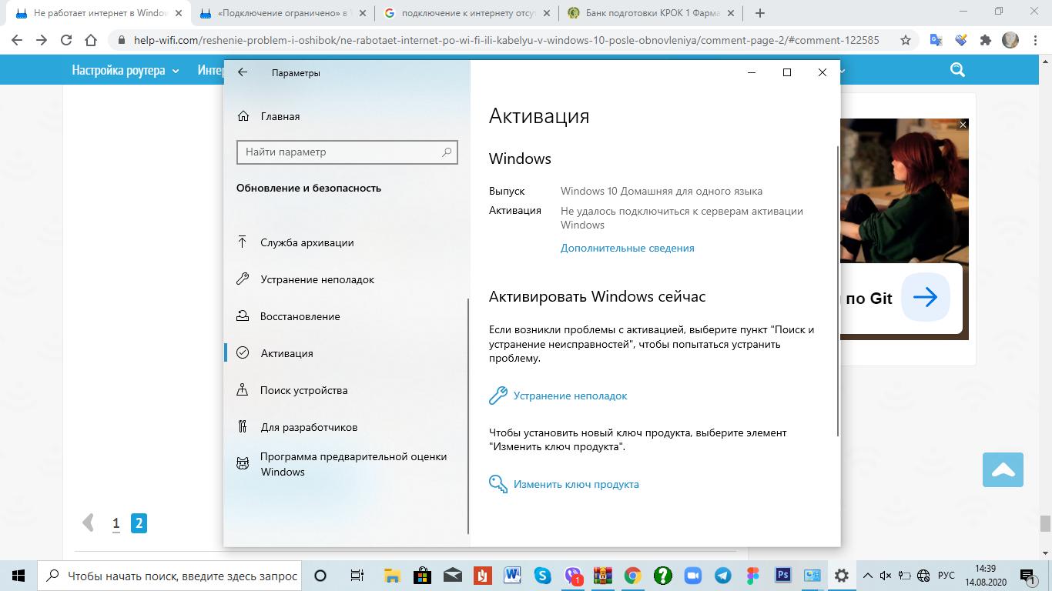Open File Explorer from the taskbar
The width and height of the screenshot is (1052, 591).
[392, 576]
